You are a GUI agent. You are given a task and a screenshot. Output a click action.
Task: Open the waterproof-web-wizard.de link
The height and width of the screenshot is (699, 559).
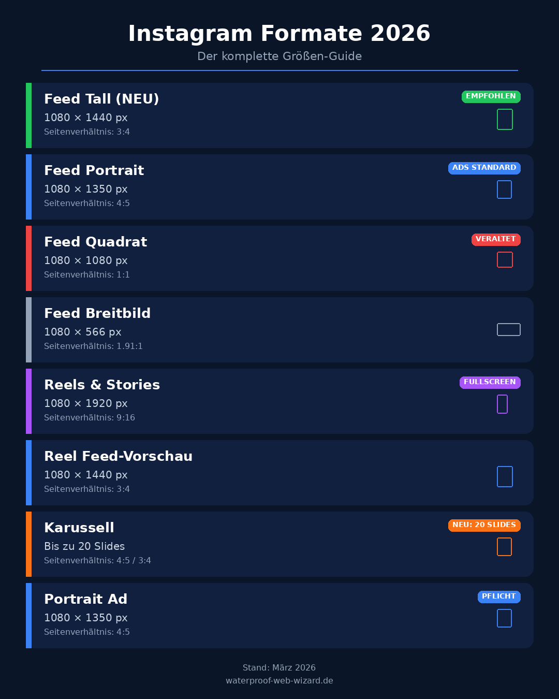pos(279,681)
